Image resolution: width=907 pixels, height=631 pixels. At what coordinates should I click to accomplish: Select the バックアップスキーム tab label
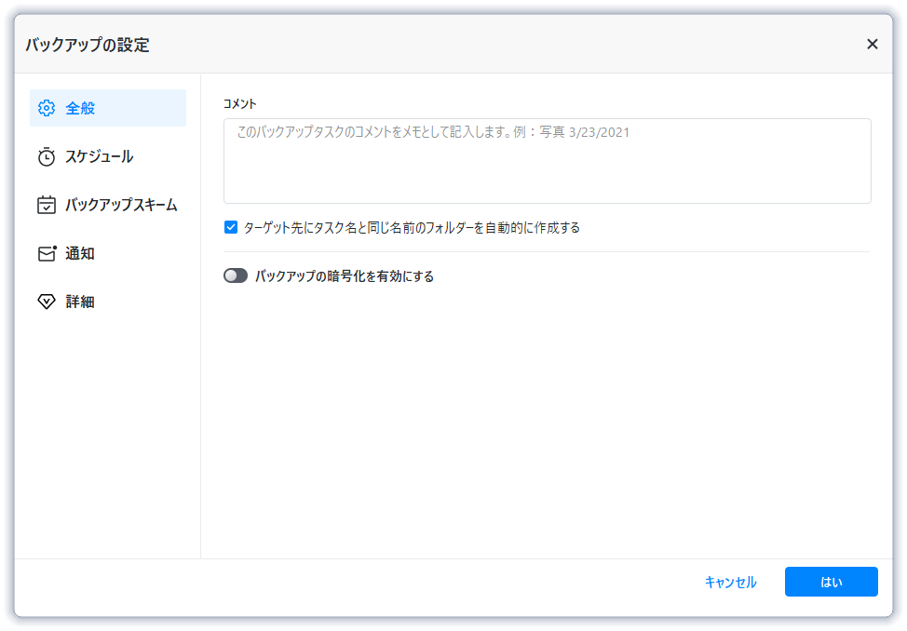121,205
